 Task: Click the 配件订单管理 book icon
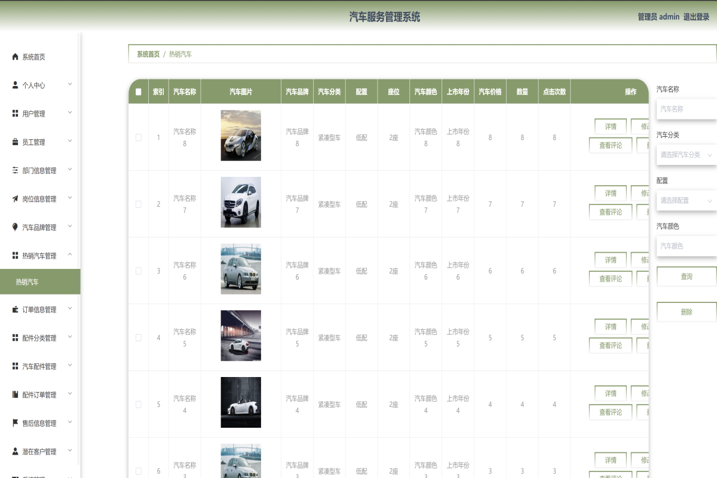14,394
